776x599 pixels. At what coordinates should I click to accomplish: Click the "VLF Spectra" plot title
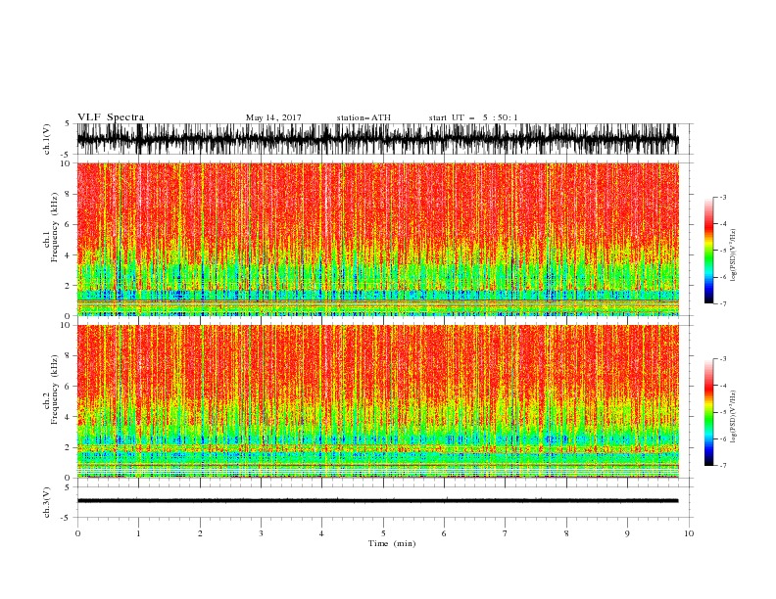pyautogui.click(x=111, y=117)
